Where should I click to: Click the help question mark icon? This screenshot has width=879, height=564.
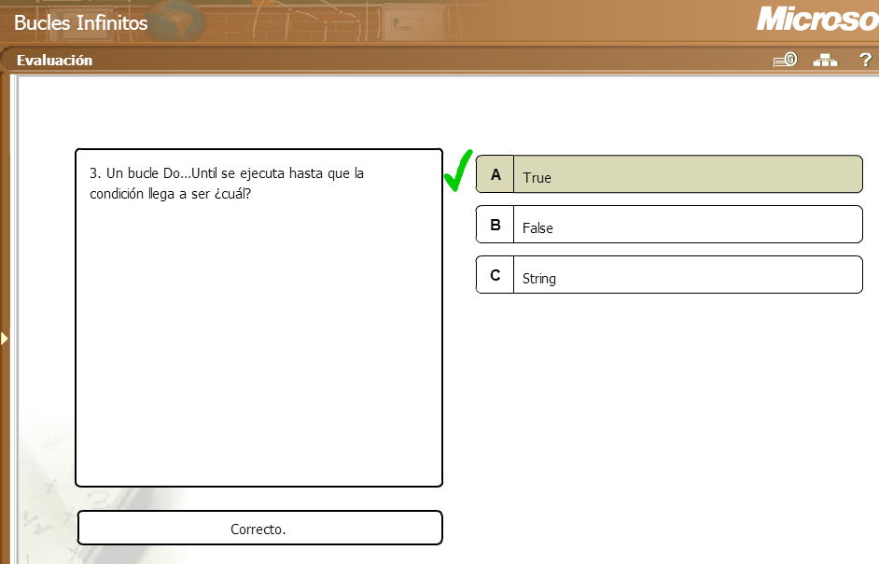click(864, 60)
